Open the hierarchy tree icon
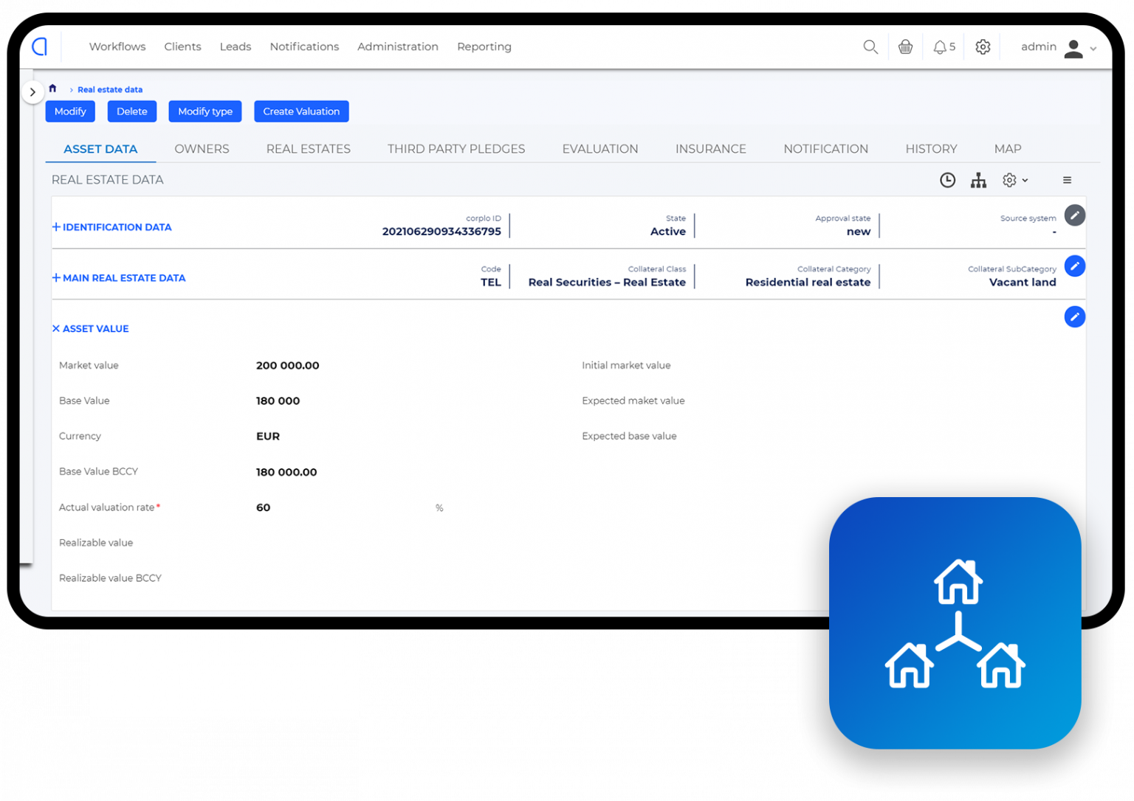This screenshot has height=801, width=1134. coord(978,181)
